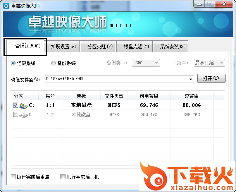The height and width of the screenshot is (192, 236).
Task: Click the 80.00G total capacity cell
Action: point(191,105)
